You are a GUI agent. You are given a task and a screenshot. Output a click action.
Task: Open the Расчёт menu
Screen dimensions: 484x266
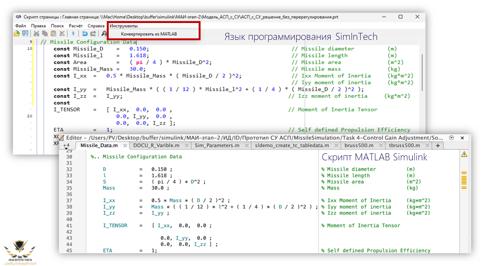coord(76,26)
